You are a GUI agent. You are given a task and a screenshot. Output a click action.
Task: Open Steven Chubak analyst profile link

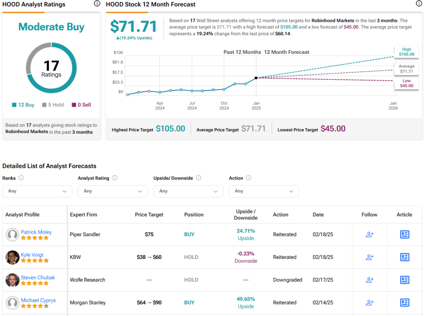pos(38,278)
